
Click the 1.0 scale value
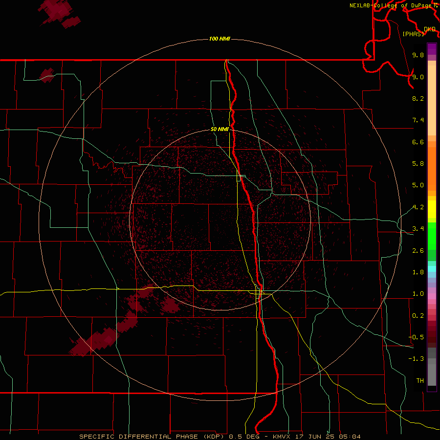(418, 294)
